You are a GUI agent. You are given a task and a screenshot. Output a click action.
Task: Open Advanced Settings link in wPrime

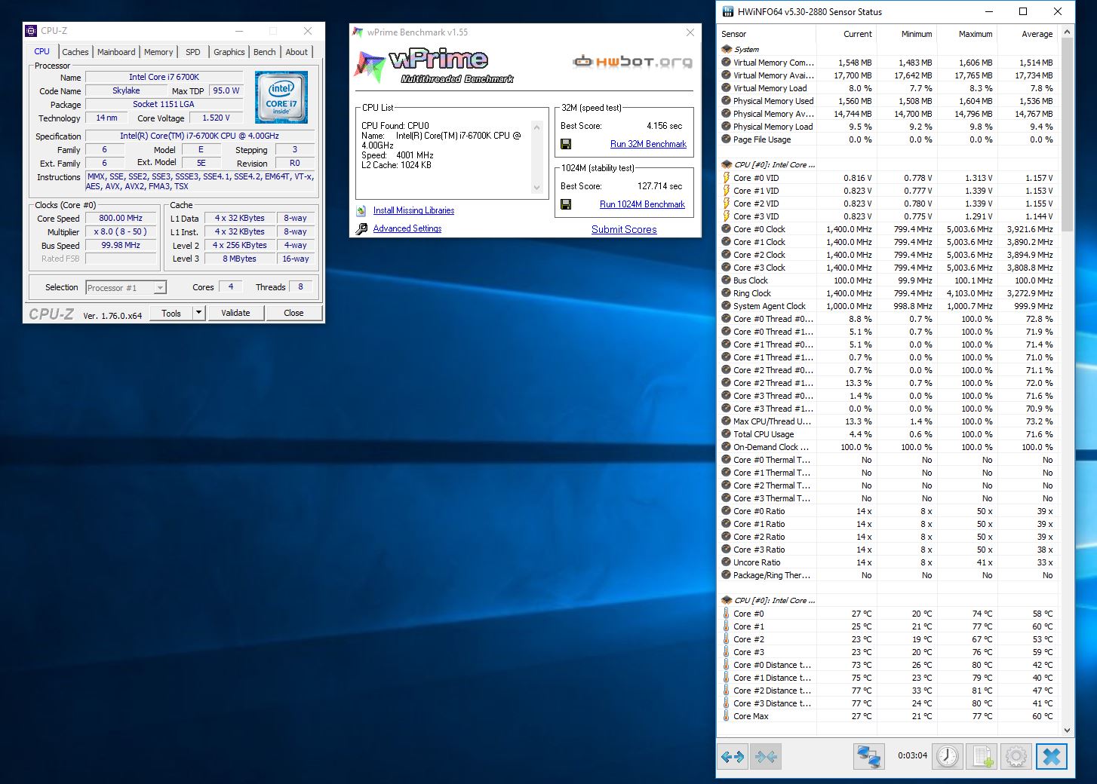tap(407, 228)
